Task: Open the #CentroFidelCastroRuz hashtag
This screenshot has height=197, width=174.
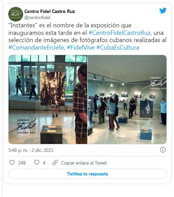Action: [x=119, y=33]
